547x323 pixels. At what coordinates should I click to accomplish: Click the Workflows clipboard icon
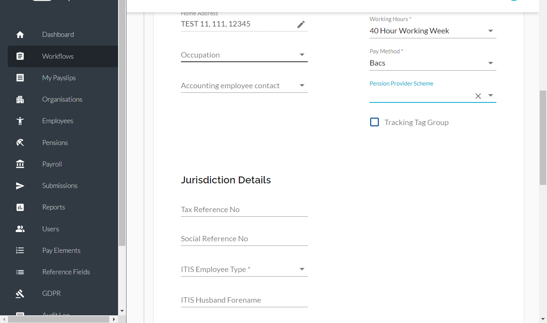click(20, 56)
